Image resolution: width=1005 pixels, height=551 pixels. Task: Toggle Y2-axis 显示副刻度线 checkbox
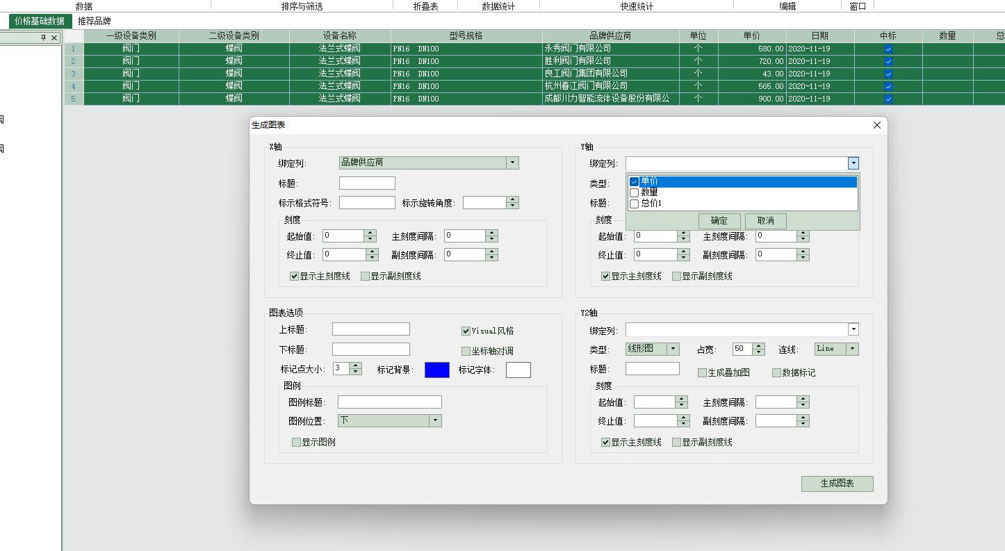click(x=676, y=443)
